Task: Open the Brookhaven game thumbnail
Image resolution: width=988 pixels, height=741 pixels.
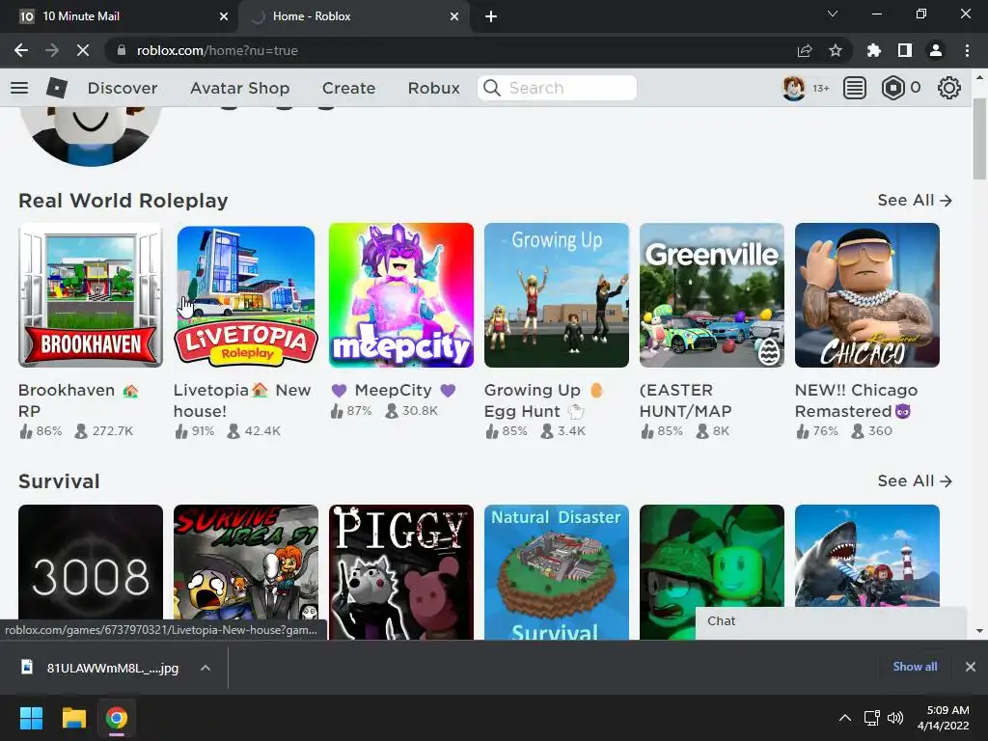Action: coord(90,295)
